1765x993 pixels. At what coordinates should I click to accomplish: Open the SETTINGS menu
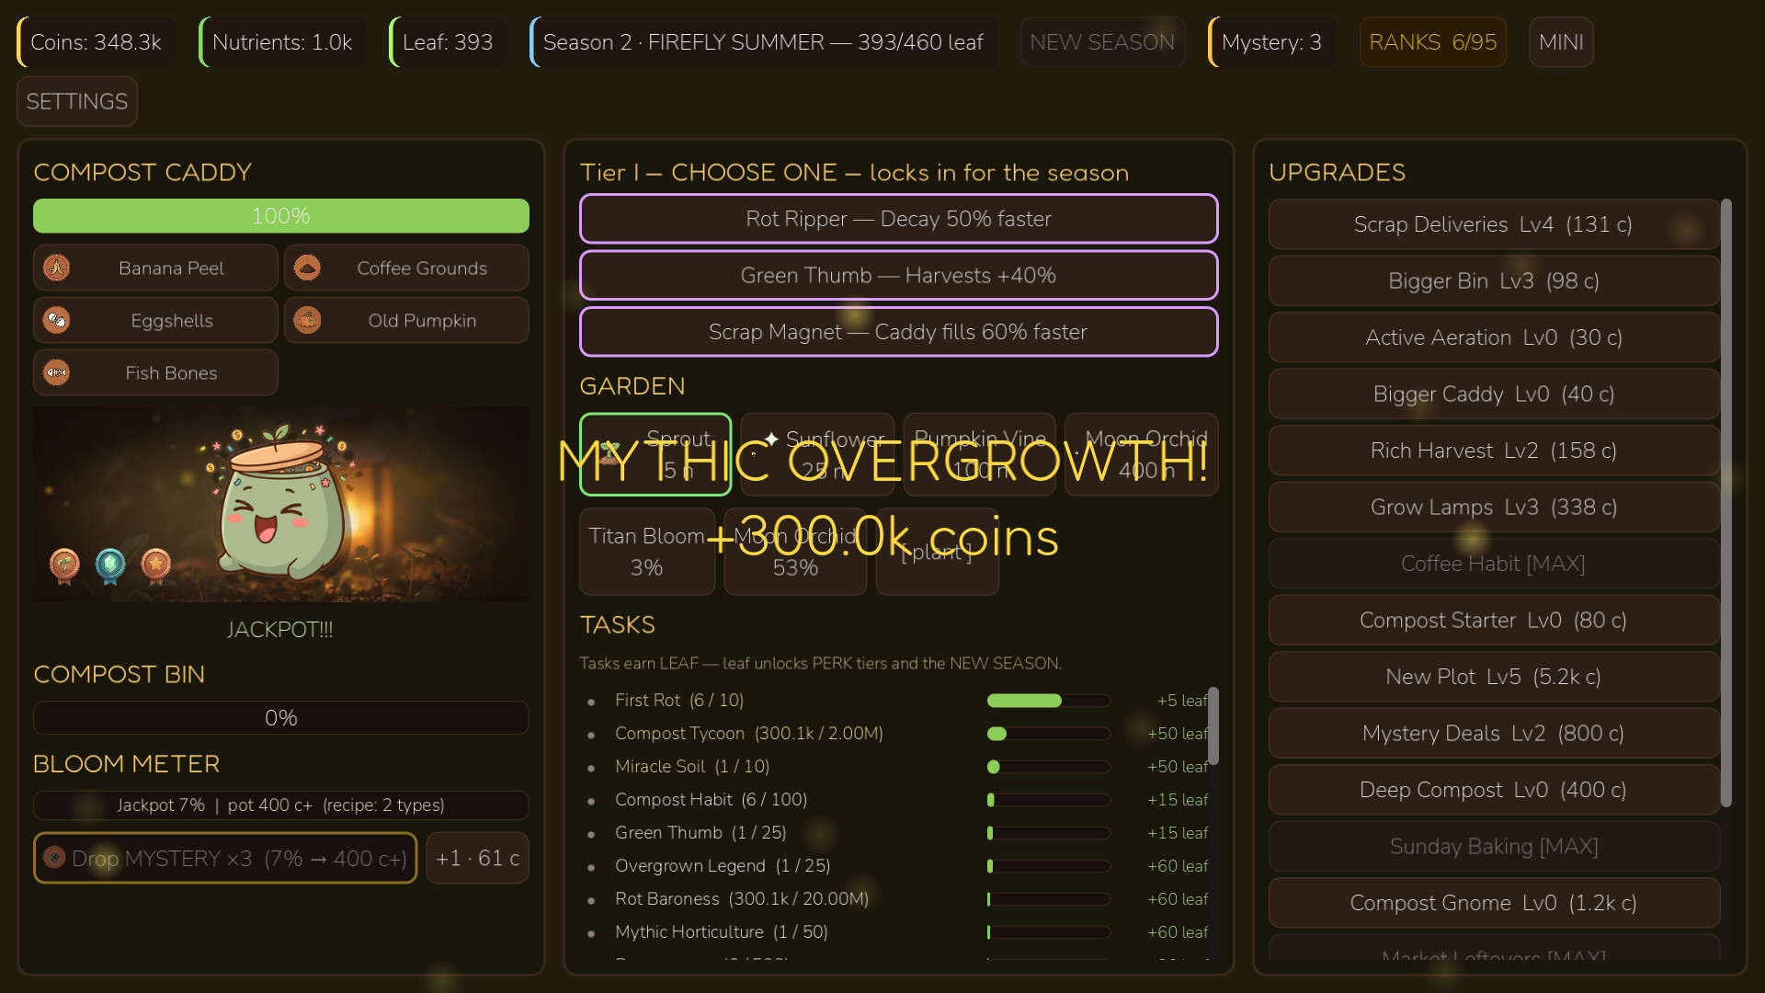pos(77,101)
